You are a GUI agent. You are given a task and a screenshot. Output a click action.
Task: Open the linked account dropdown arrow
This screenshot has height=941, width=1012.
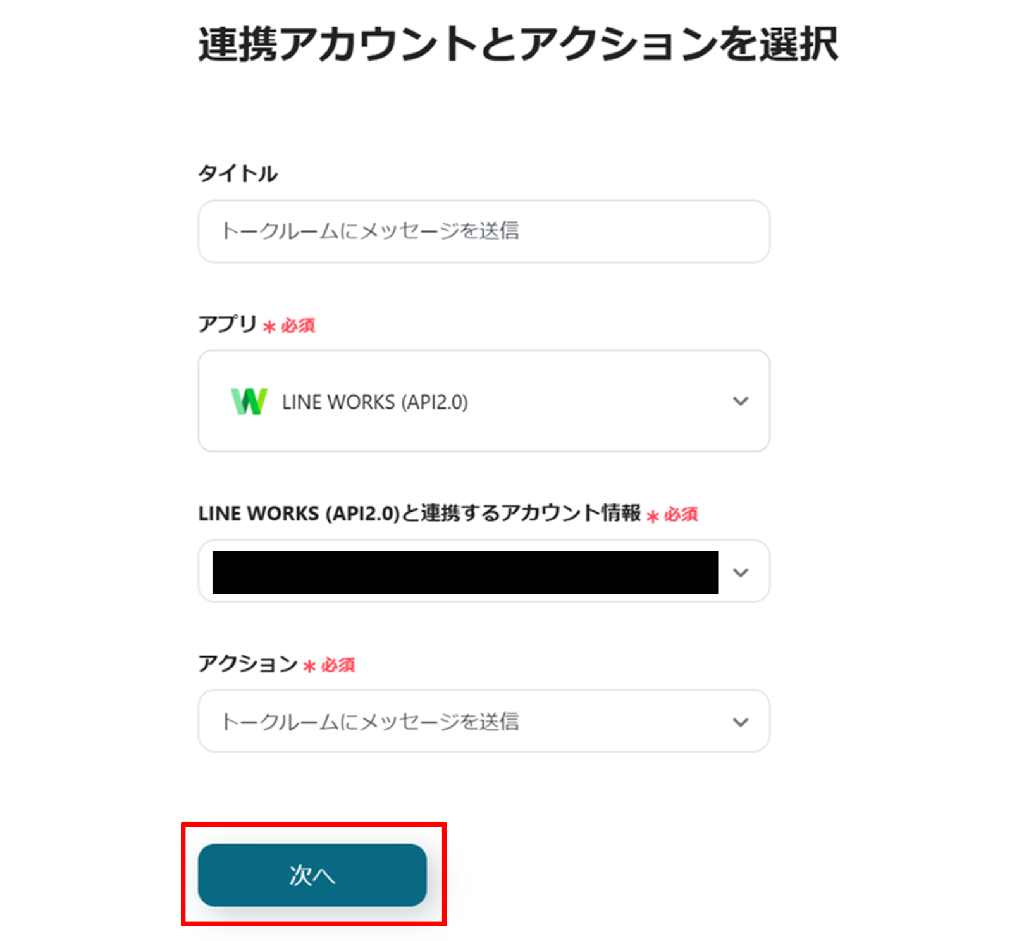pyautogui.click(x=740, y=572)
